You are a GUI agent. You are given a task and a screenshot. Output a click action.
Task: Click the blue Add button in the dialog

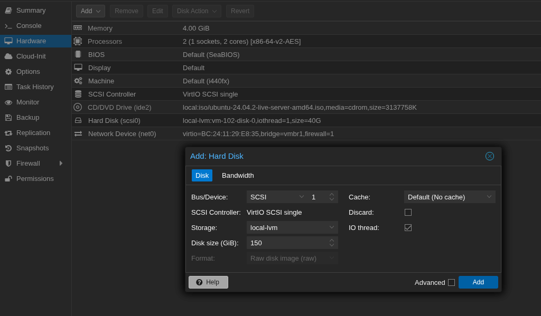coord(478,282)
